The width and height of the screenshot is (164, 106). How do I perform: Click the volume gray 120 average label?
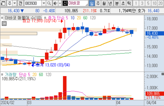tap(48, 75)
